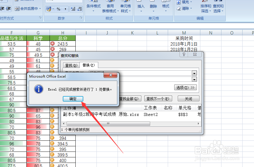Open the 插入 insert cells dropdown
254x167 pixels.
click(x=141, y=6)
